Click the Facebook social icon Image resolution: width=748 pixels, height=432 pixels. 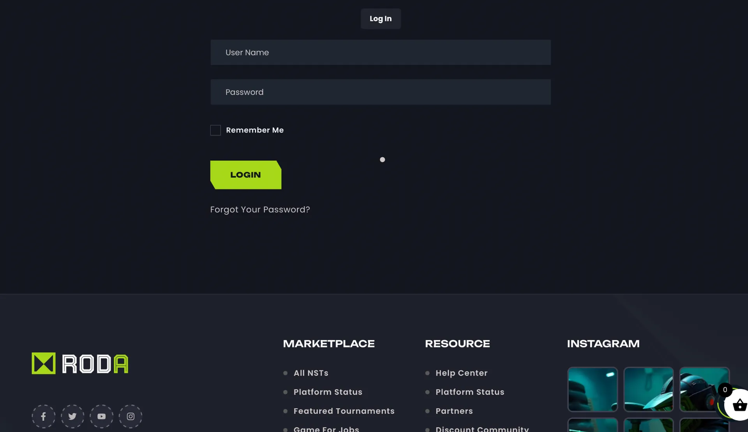pos(43,416)
